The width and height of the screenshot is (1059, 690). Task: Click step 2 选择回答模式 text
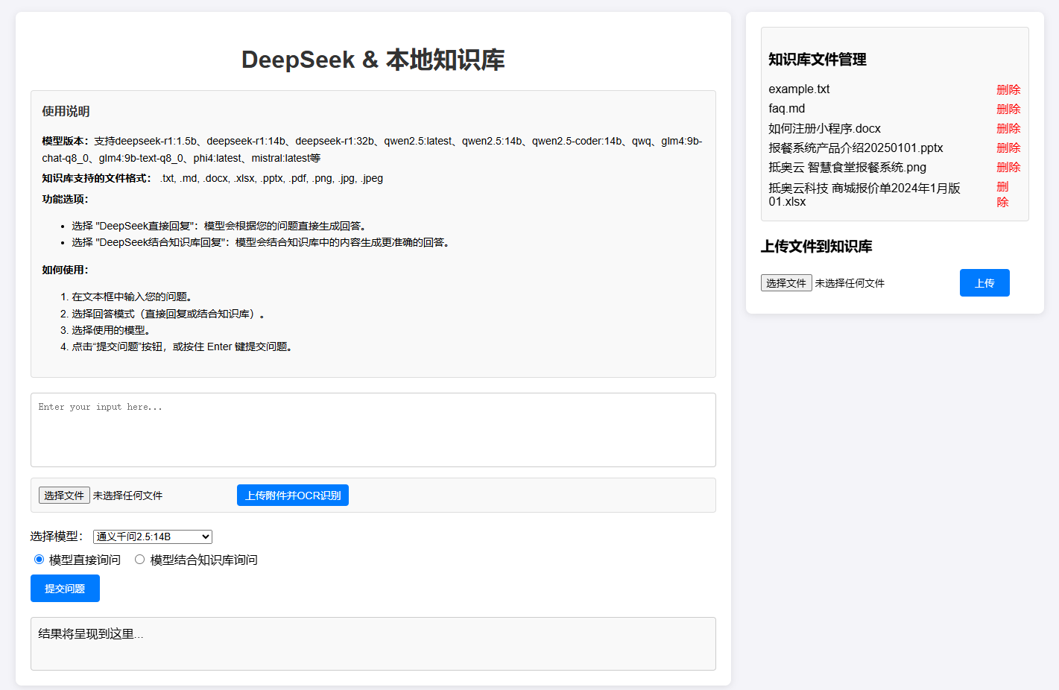click(168, 314)
